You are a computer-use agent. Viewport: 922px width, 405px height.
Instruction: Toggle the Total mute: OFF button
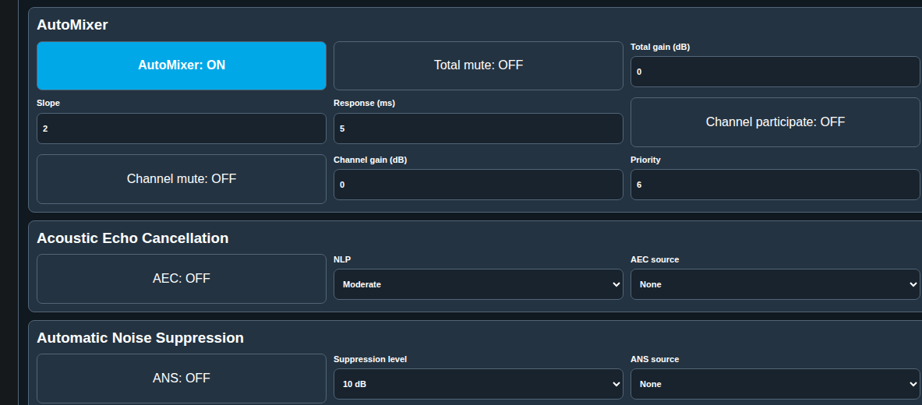(478, 65)
